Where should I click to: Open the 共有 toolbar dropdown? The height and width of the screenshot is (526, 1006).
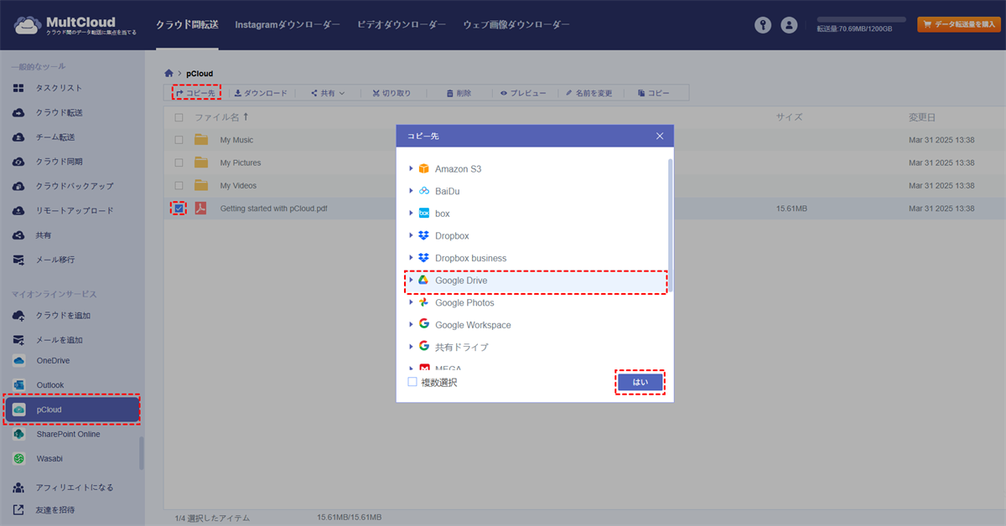pos(328,93)
